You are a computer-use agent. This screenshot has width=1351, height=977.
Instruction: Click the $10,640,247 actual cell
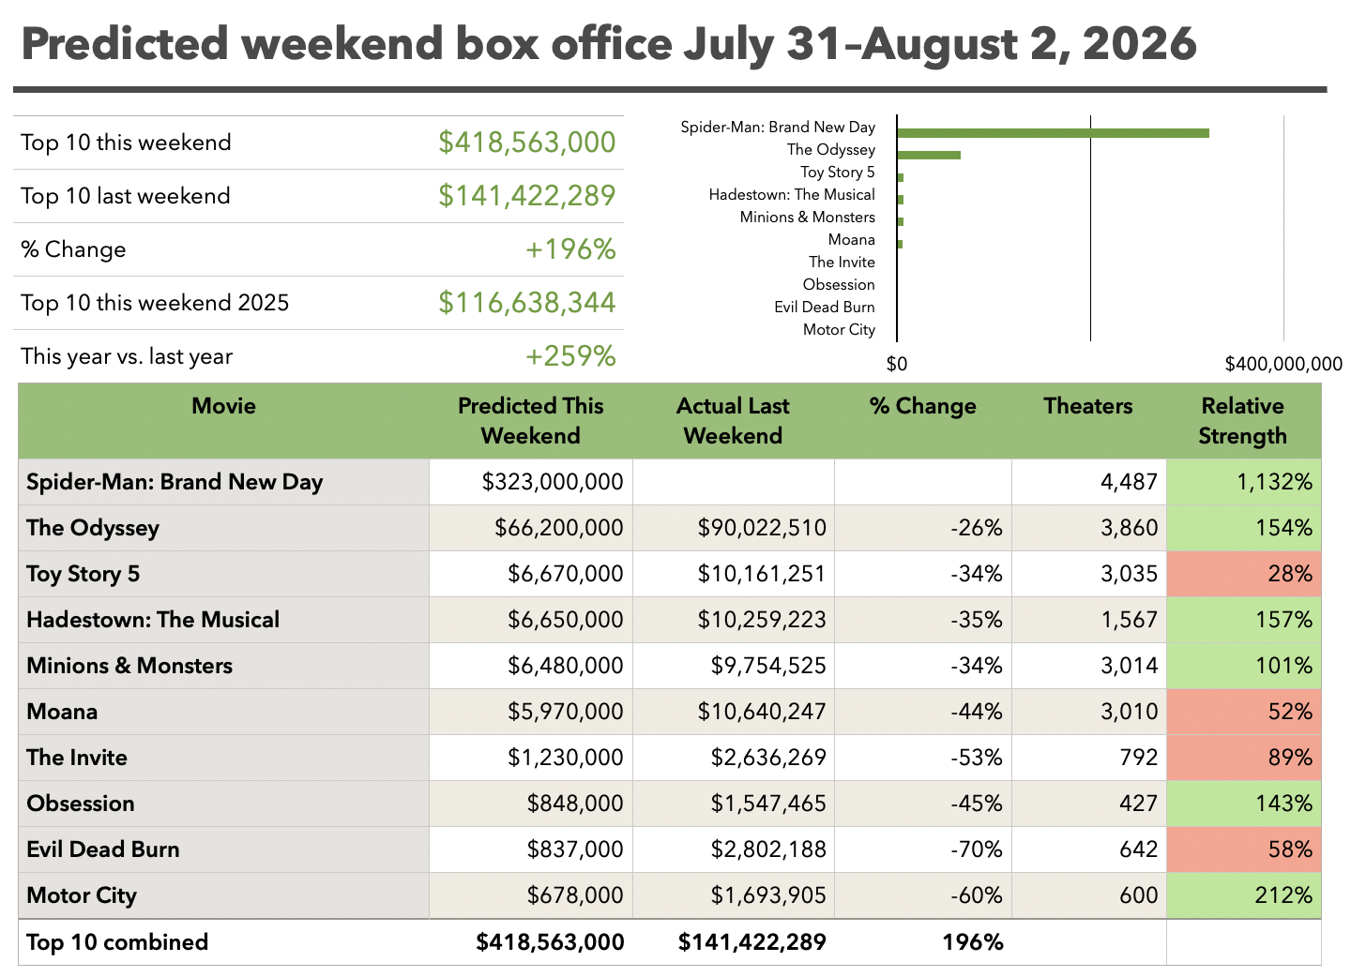734,712
